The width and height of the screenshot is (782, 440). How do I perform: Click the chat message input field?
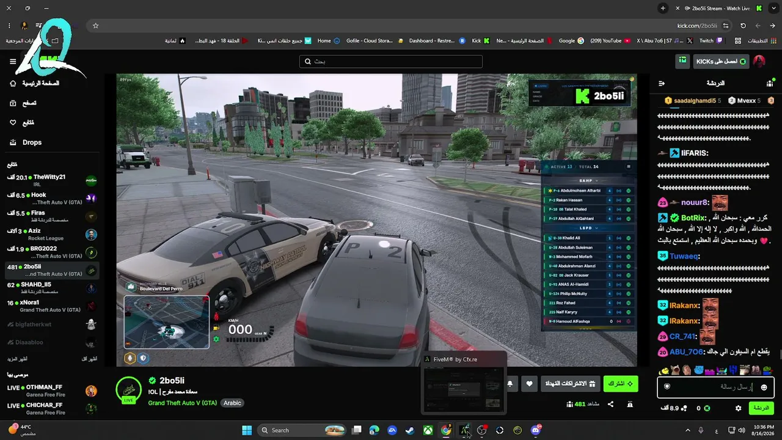point(715,387)
